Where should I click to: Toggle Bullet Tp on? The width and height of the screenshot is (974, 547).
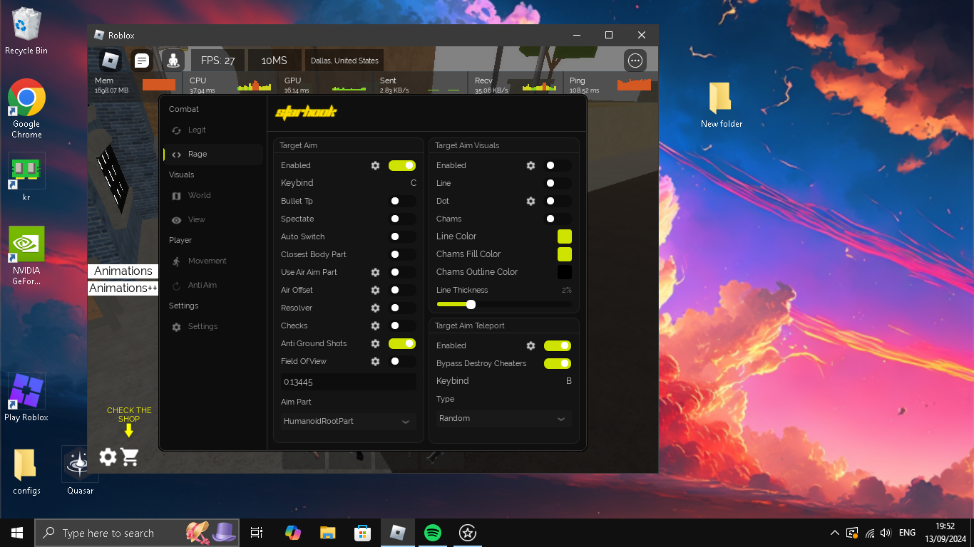[402, 201]
